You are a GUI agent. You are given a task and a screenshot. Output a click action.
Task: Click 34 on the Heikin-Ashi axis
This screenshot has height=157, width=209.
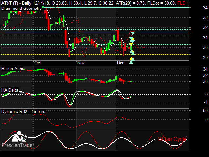205,69
